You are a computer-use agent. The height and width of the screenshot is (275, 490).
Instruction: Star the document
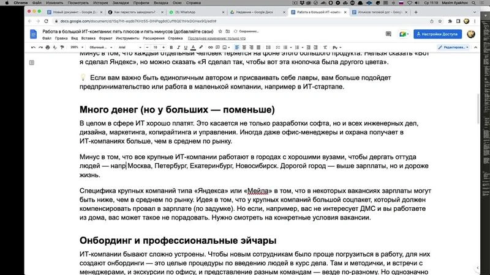tap(220, 32)
